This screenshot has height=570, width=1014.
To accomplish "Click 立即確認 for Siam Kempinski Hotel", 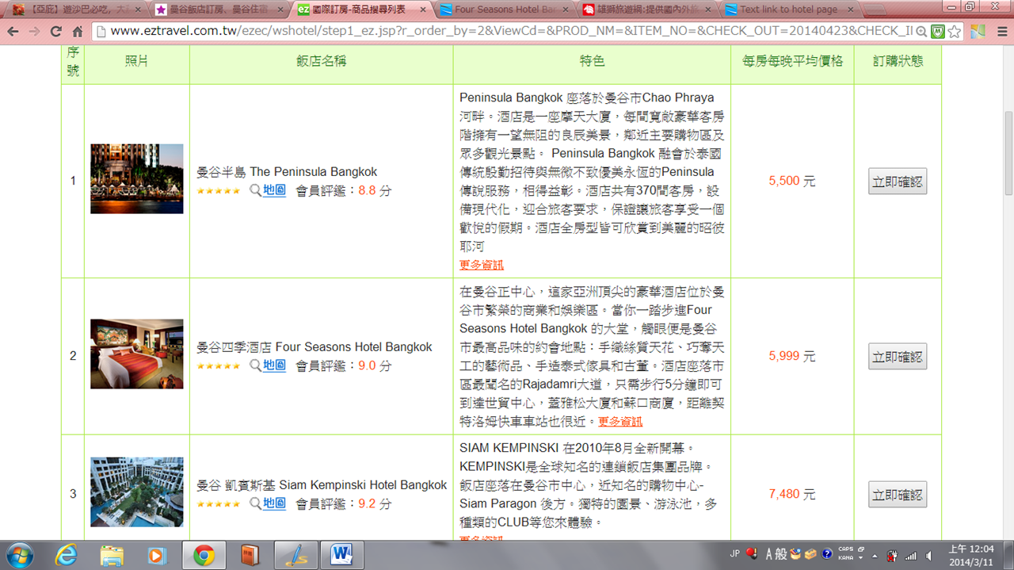I will click(898, 494).
